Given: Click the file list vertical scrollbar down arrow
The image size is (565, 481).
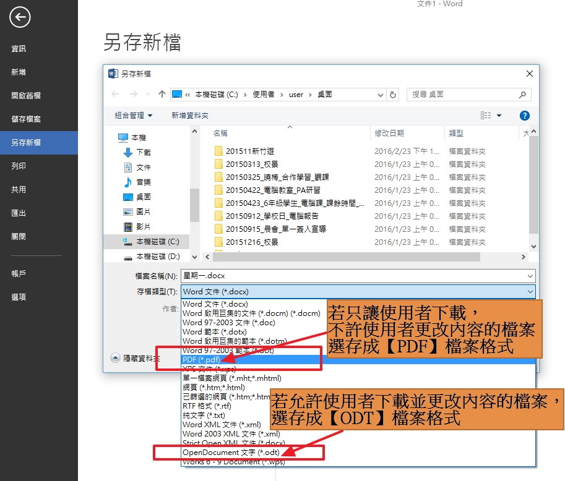Looking at the screenshot, I should (533, 247).
